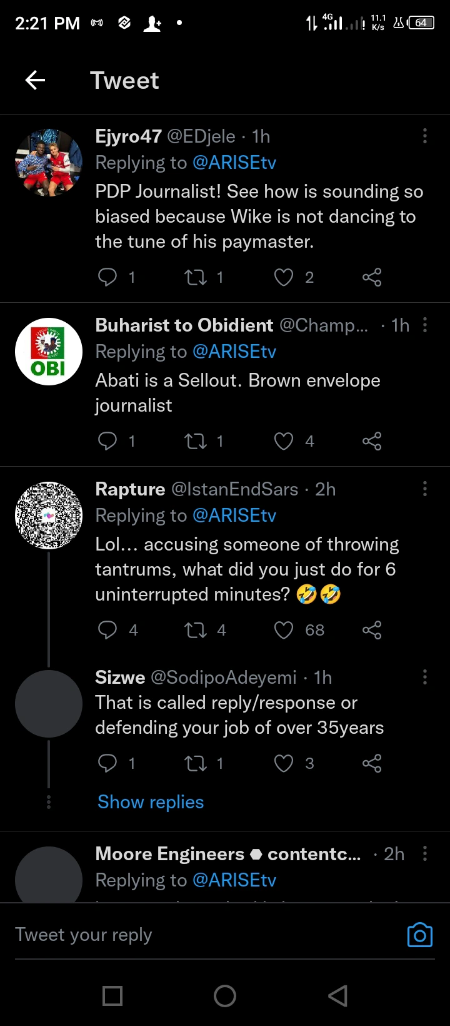Screen dimensions: 450x1026
Task: Like Ejyro47's reply with the heart icon
Action: (284, 277)
